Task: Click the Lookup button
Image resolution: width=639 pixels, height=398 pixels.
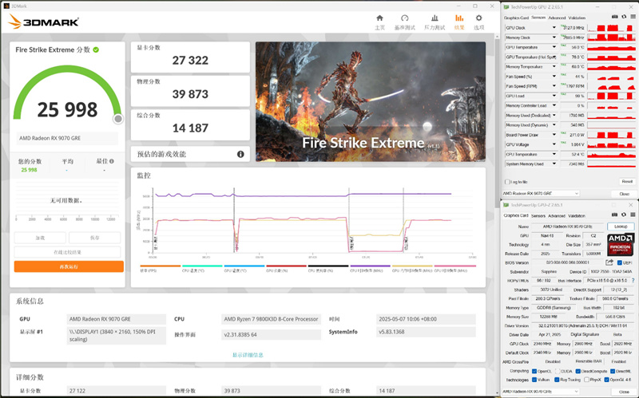Action: 620,227
